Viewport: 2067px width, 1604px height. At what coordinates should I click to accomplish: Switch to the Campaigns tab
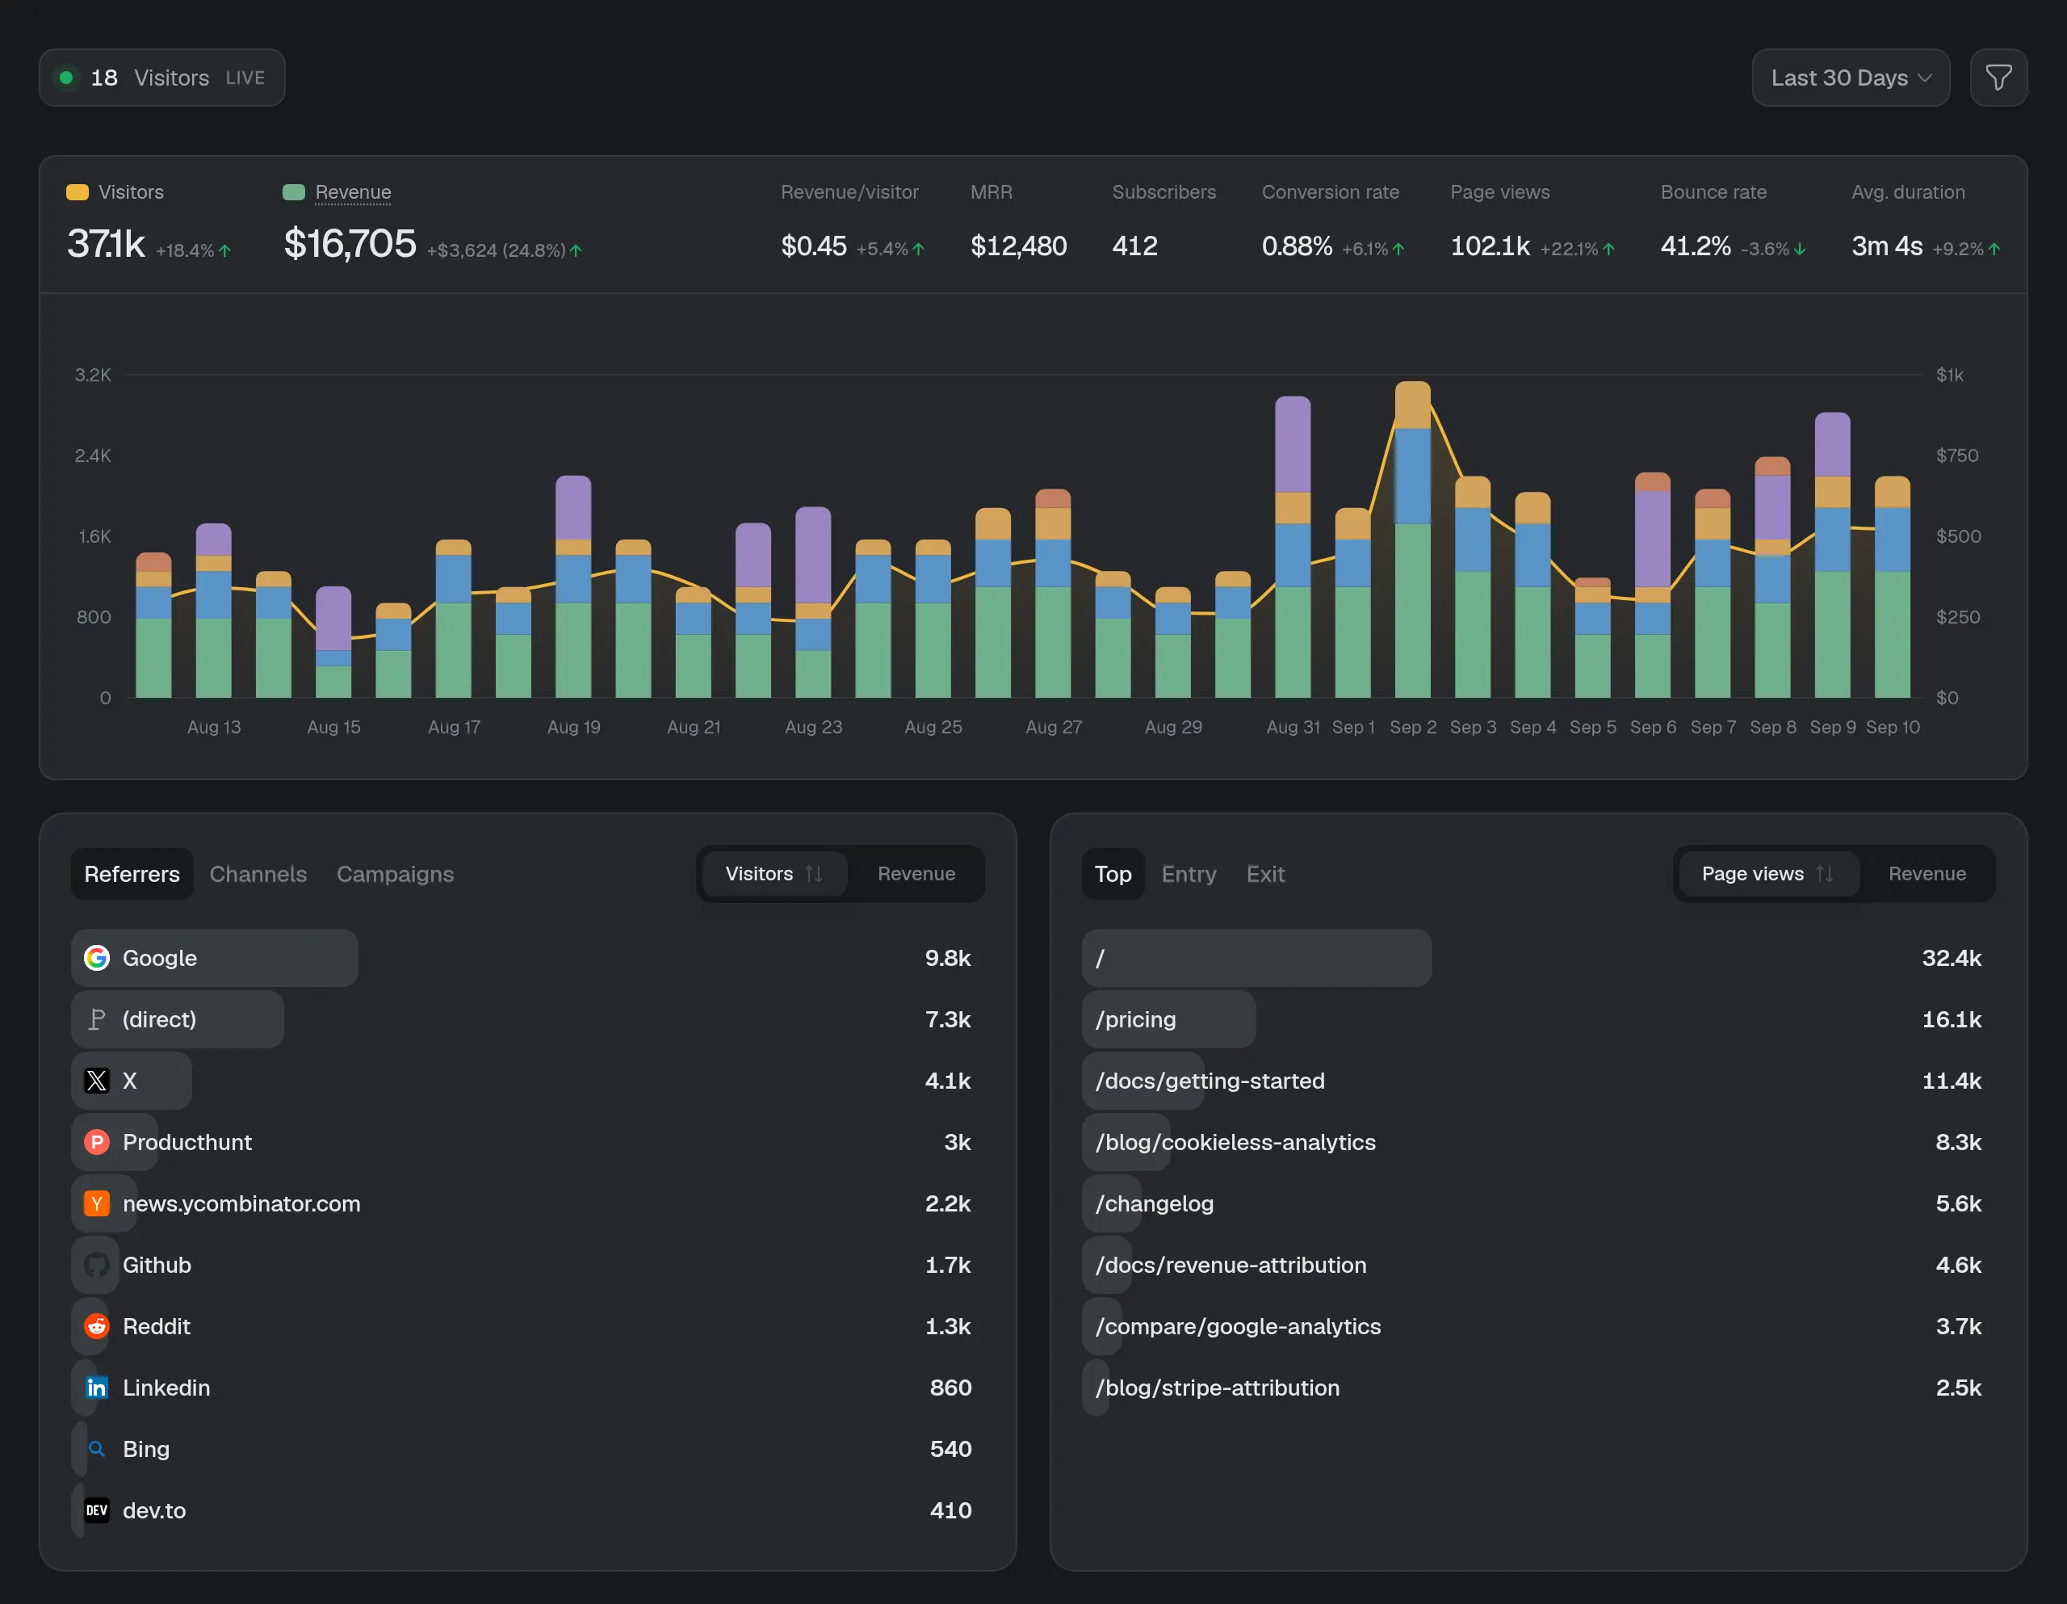(395, 874)
